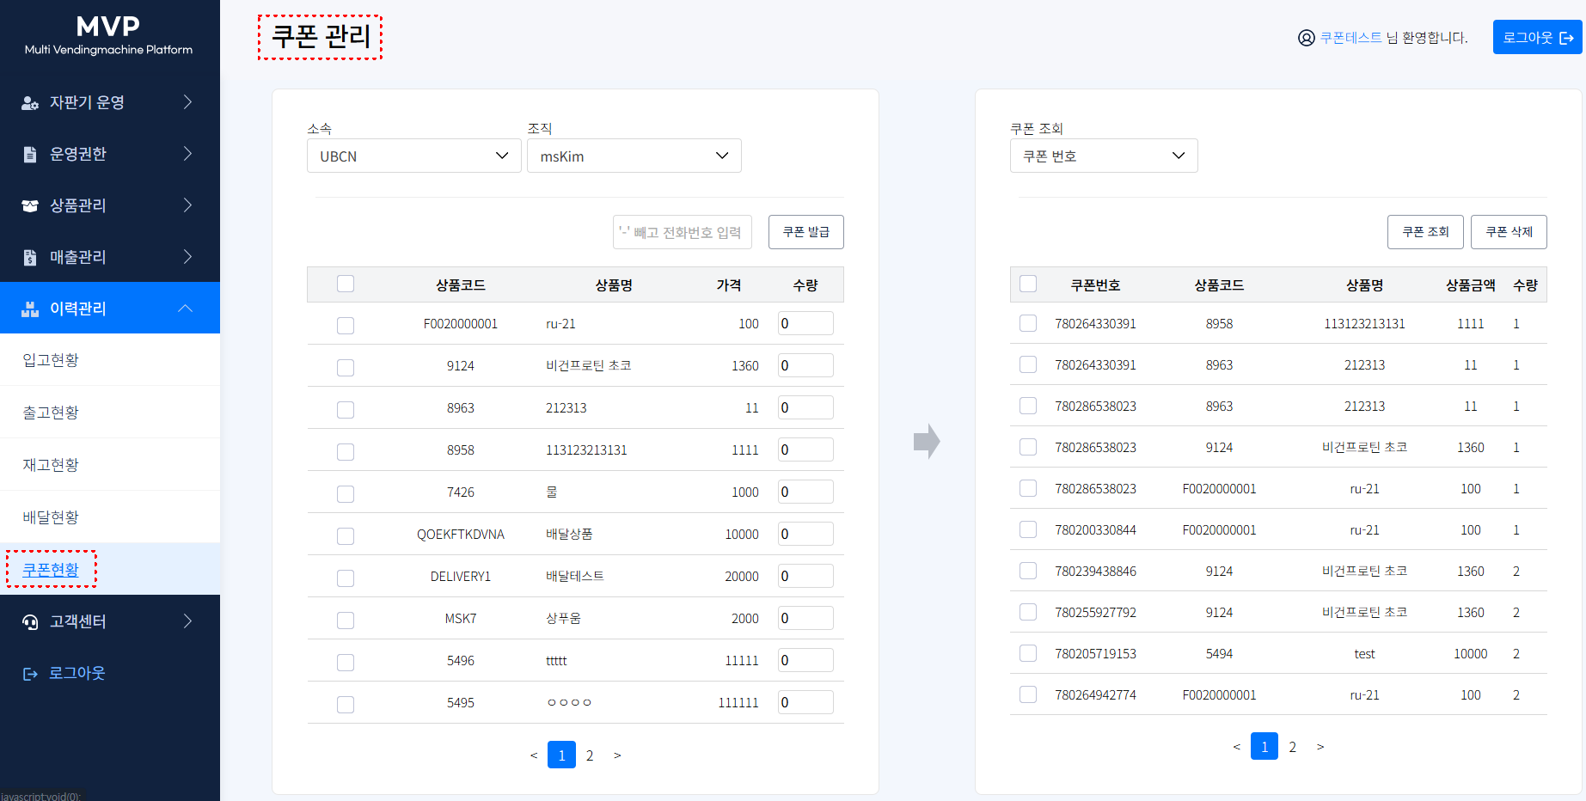Open the 조직 dropdown showing msKim
Screen dimensions: 1586x801
(634, 156)
